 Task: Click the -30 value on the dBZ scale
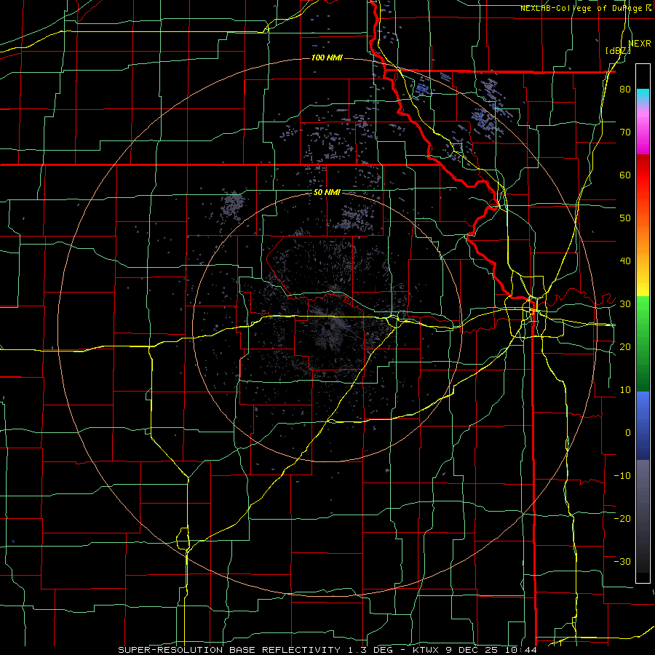click(622, 561)
